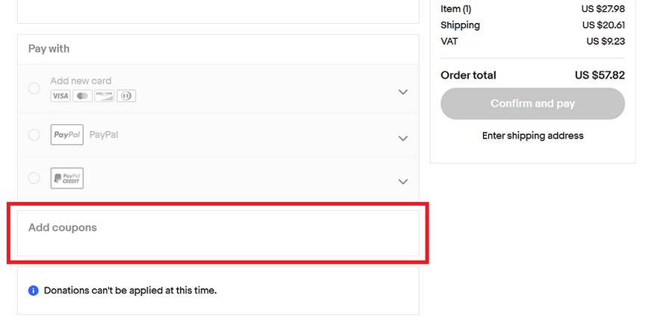Click the Mastercard logo icon
Screen dimensions: 672x333
point(82,96)
